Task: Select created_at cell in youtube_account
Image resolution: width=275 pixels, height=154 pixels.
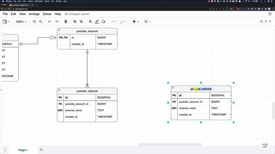Action: click(x=83, y=44)
